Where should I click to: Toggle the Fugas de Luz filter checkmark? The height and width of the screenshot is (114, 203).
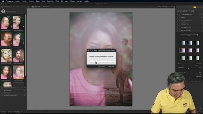click(179, 24)
